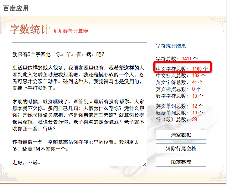
Task: Click the 数字字符总数 15 result
Action: (x=179, y=96)
